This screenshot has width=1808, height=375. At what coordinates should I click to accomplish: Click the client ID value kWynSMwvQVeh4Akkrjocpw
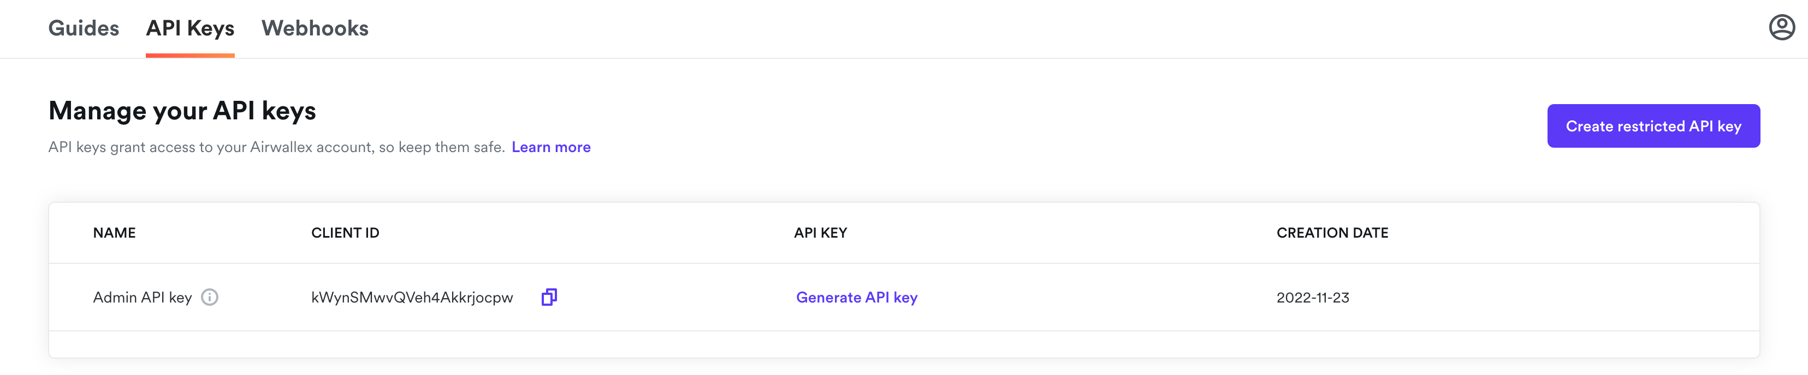pyautogui.click(x=412, y=297)
